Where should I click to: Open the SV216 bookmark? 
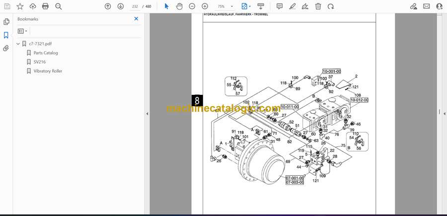(x=40, y=62)
